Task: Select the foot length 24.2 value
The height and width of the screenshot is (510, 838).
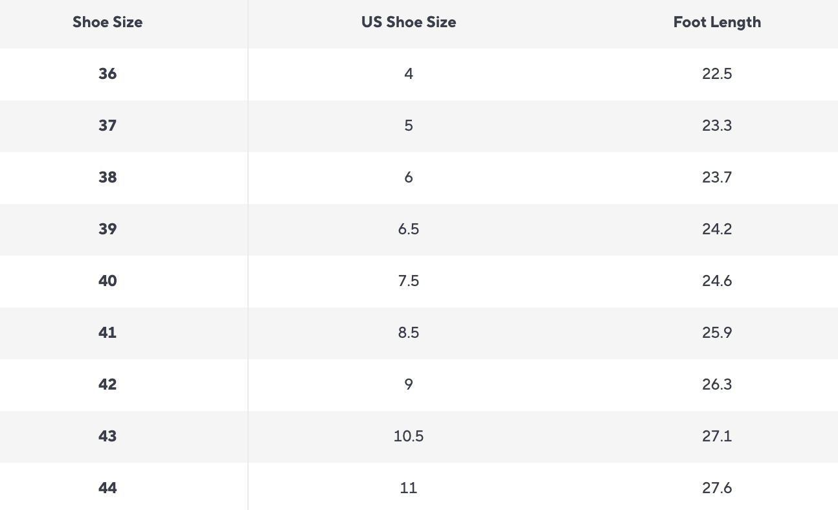Action: (x=717, y=229)
